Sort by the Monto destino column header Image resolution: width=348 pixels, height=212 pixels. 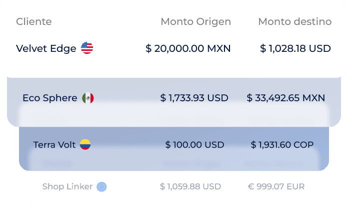294,22
